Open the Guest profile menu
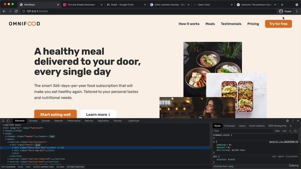301x169 pixels. coord(285,11)
